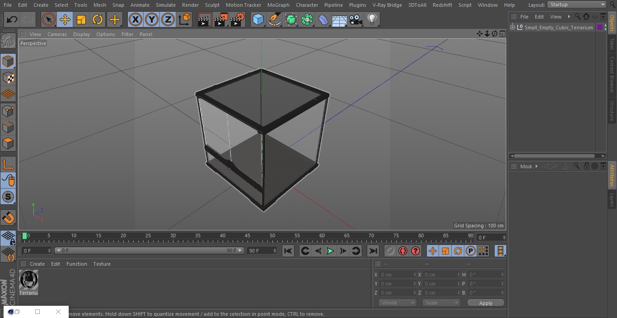Image resolution: width=617 pixels, height=318 pixels.
Task: Open the Simulate menu
Action: tap(166, 5)
